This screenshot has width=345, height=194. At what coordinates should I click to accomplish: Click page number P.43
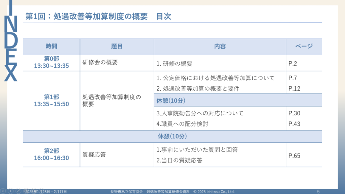pyautogui.click(x=294, y=124)
